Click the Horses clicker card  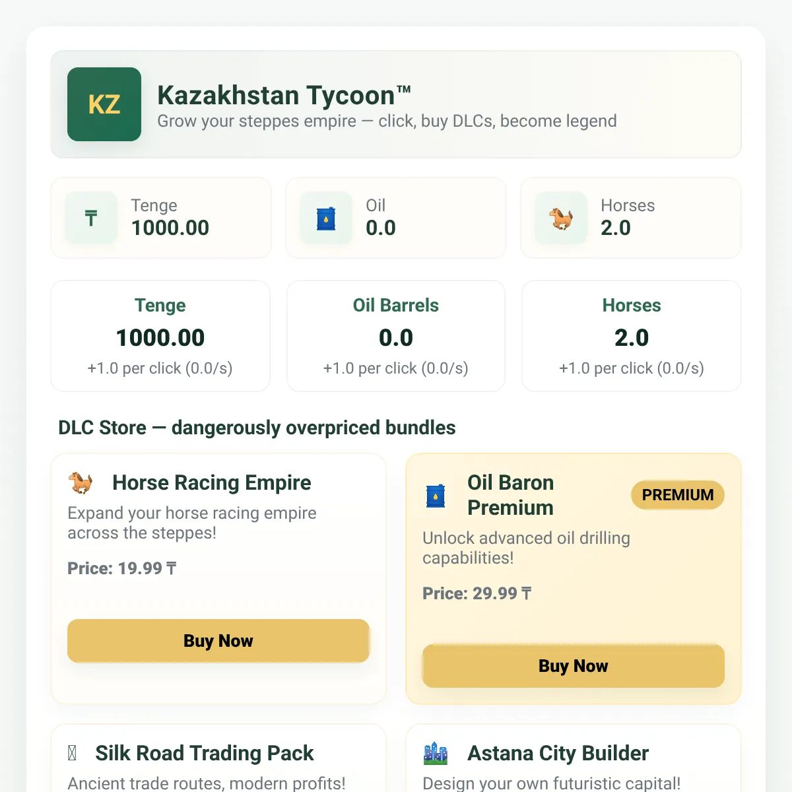point(632,336)
